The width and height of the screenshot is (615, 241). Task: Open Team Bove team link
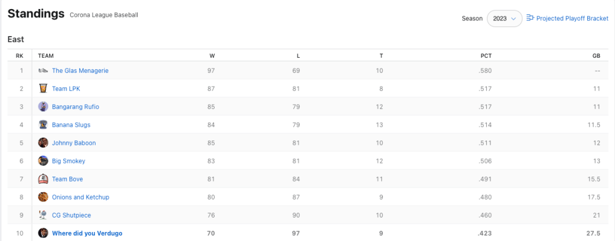(x=67, y=179)
